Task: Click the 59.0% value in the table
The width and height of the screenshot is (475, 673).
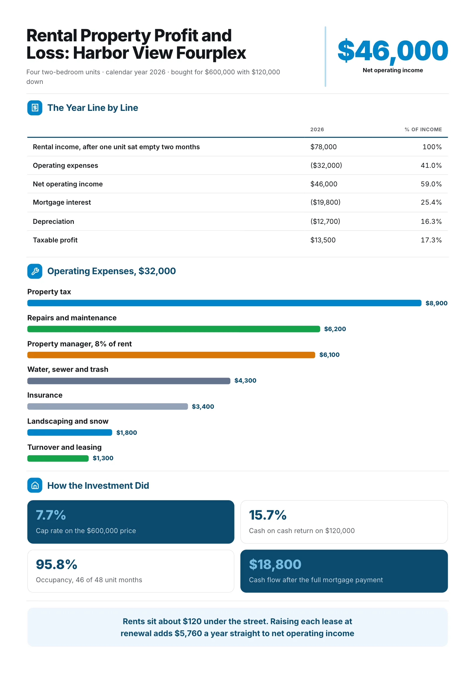Action: click(x=431, y=184)
